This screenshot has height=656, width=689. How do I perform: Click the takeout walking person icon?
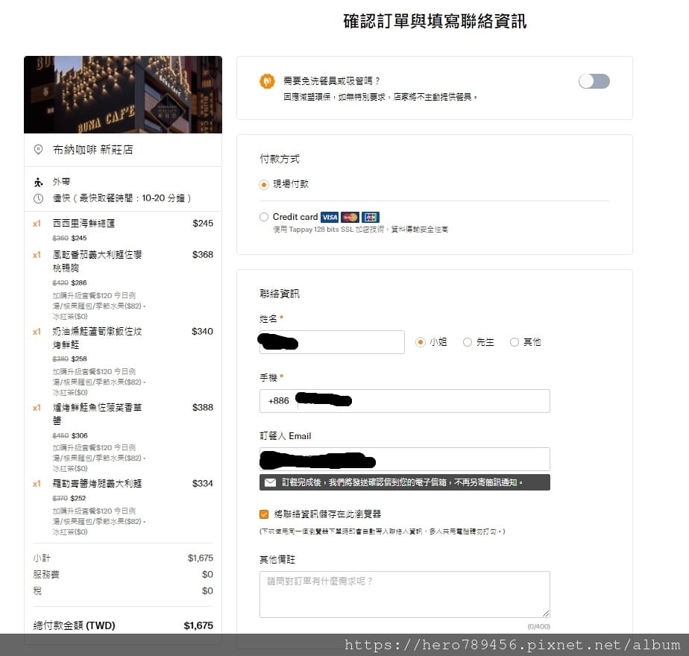(38, 182)
